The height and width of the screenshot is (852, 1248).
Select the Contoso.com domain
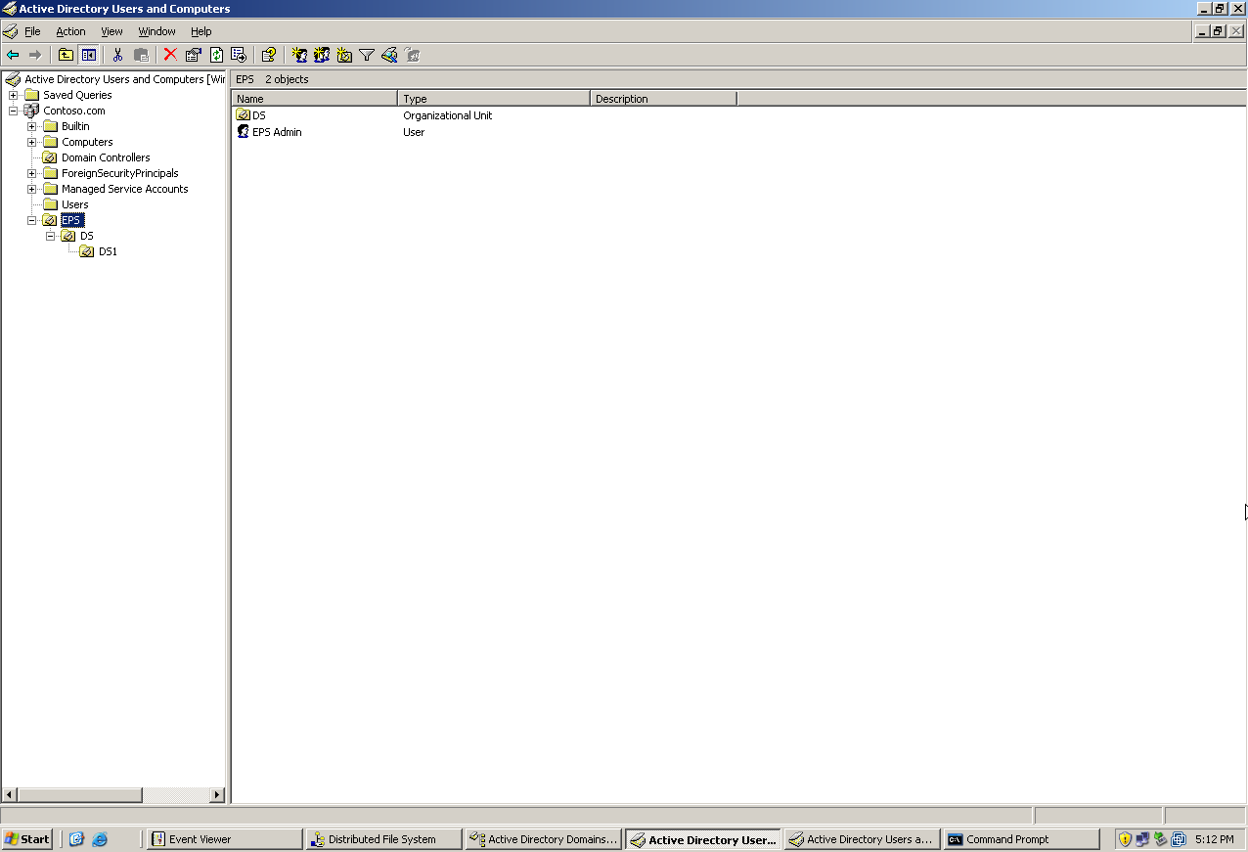click(73, 111)
